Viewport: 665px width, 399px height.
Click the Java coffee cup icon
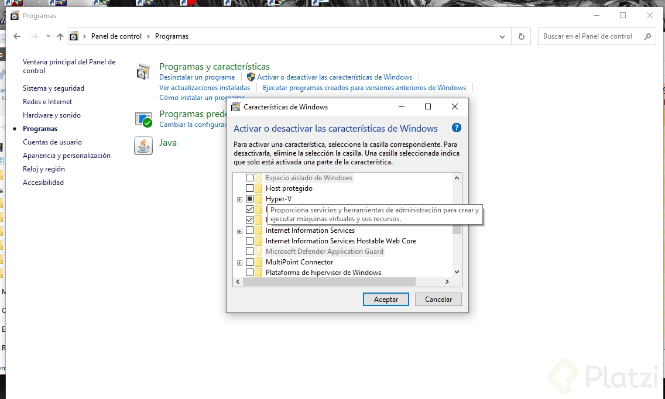143,146
